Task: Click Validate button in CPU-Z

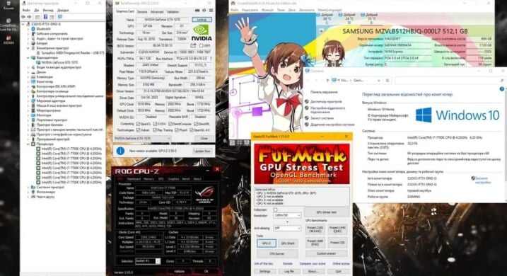Action: coord(180,272)
